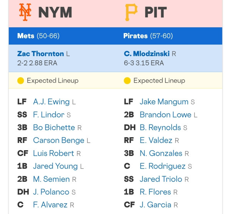Click the Pirates (57-60) record header
The height and width of the screenshot is (214, 231).
click(148, 36)
